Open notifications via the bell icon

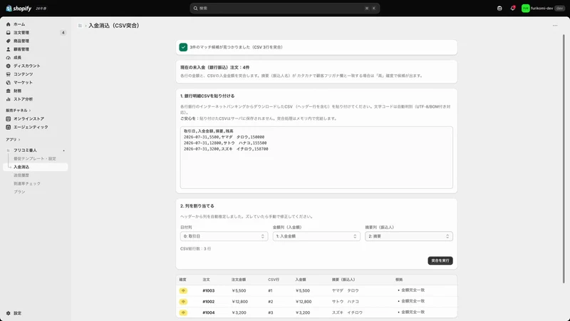pyautogui.click(x=512, y=8)
